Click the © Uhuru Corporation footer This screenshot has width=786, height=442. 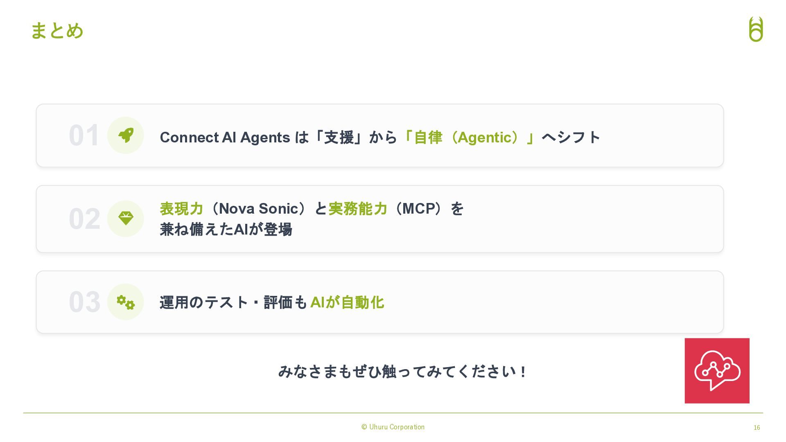click(x=393, y=427)
